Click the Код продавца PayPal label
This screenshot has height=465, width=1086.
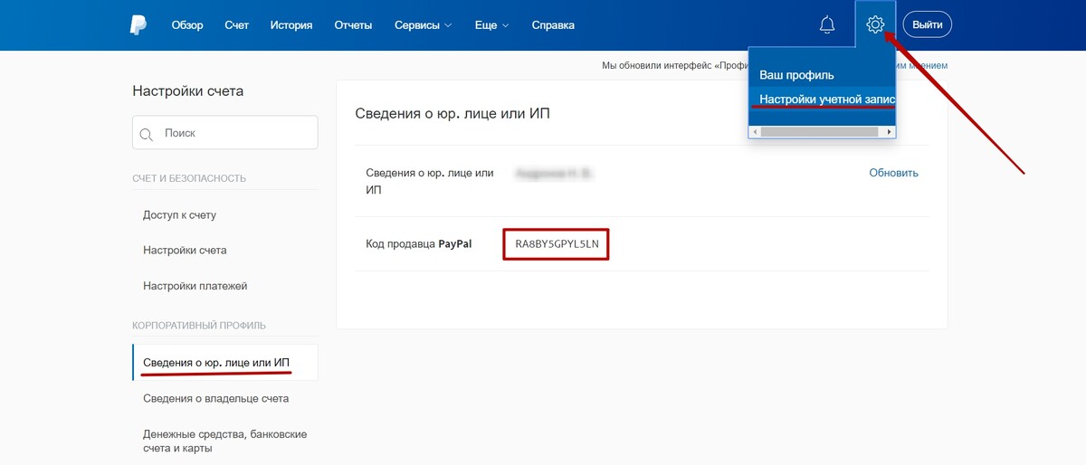[419, 244]
